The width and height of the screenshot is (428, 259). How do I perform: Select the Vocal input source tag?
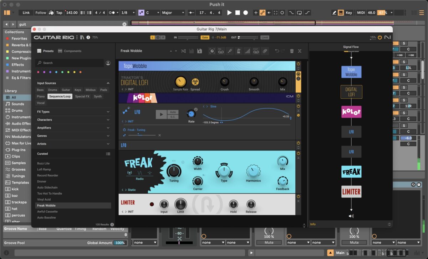pos(41,103)
